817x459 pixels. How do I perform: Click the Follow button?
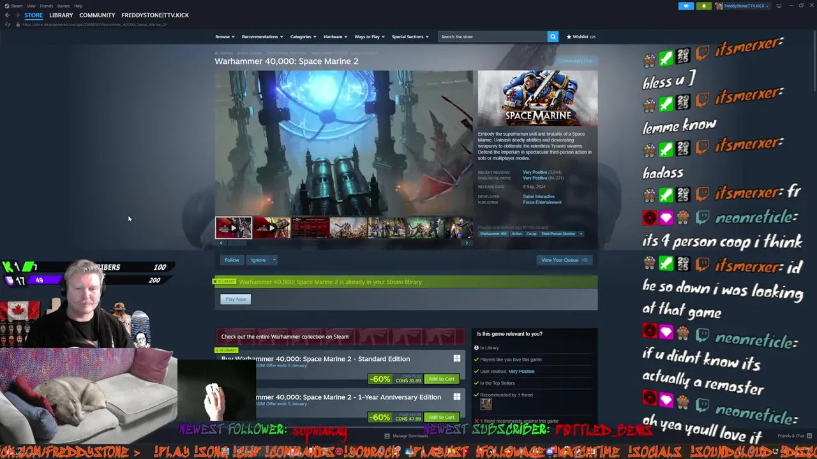232,260
